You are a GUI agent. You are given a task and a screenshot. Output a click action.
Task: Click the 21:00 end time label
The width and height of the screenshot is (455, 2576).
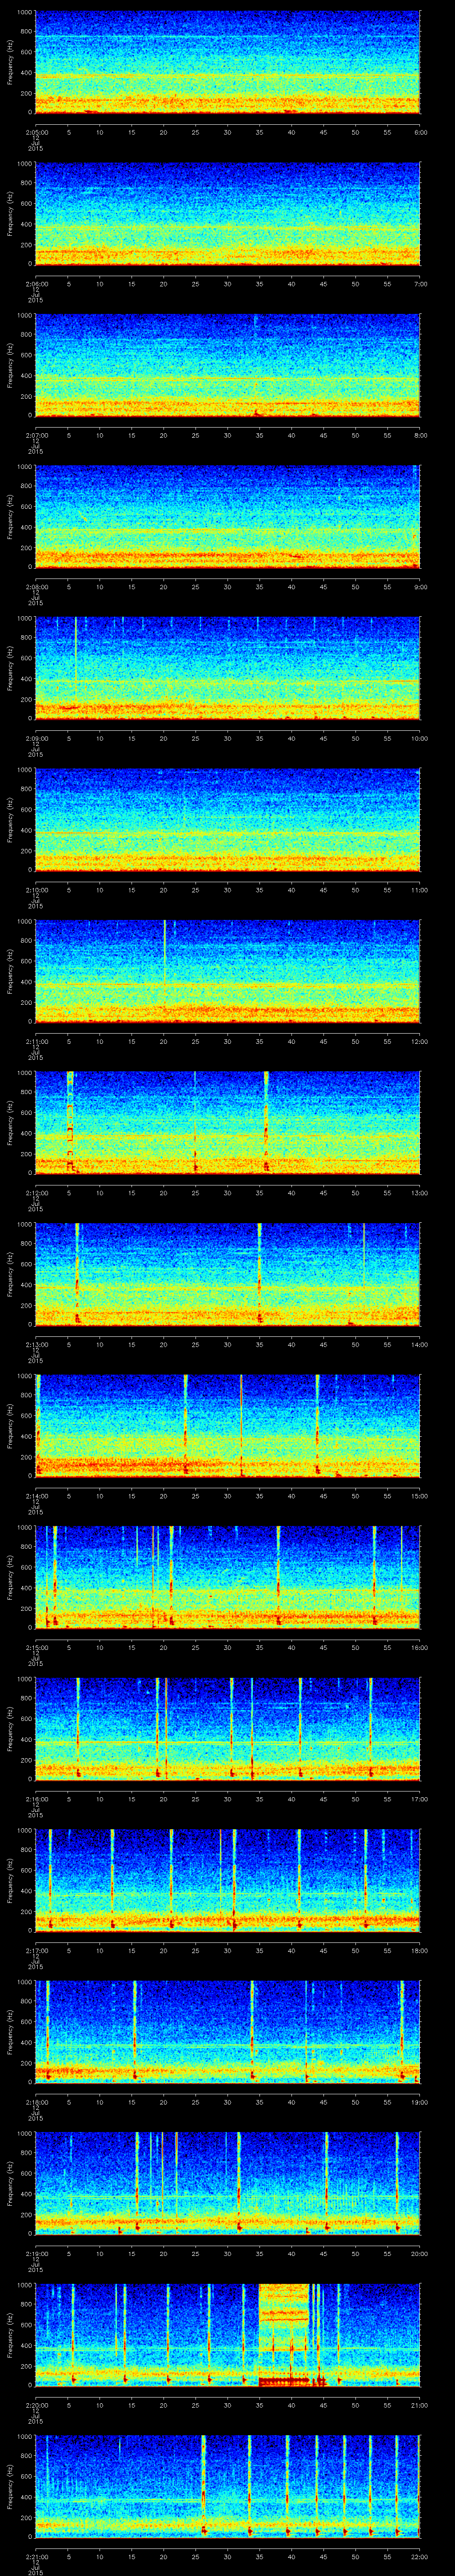pyautogui.click(x=419, y=2405)
